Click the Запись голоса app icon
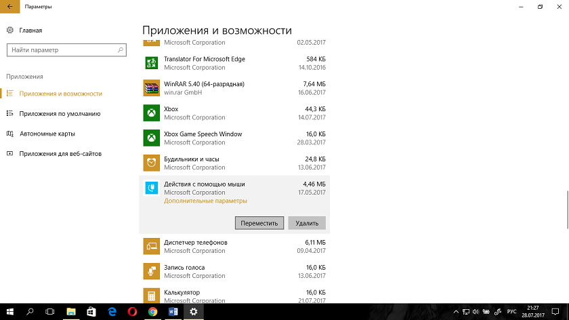 [151, 271]
